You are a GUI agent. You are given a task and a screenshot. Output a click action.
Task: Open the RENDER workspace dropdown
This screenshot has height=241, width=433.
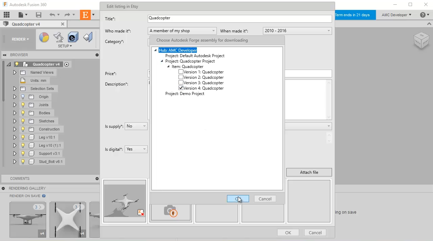20,39
